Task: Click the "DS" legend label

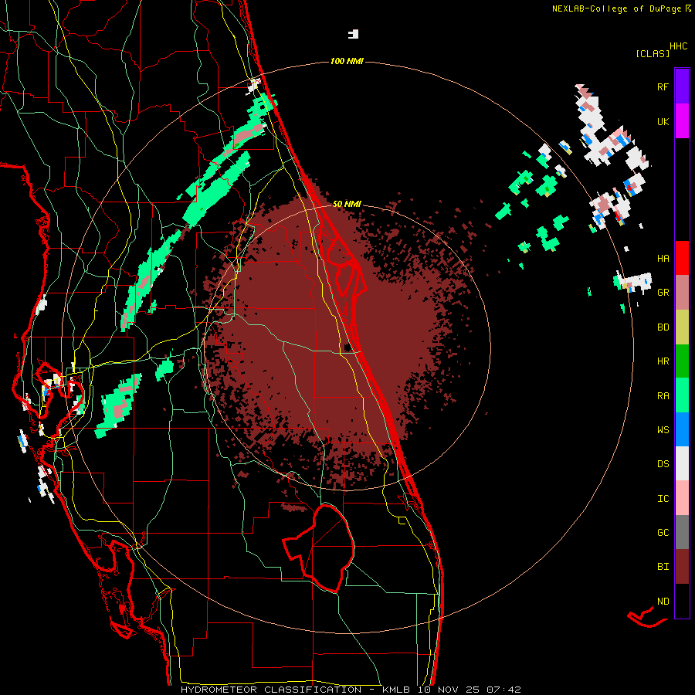Action: 663,463
